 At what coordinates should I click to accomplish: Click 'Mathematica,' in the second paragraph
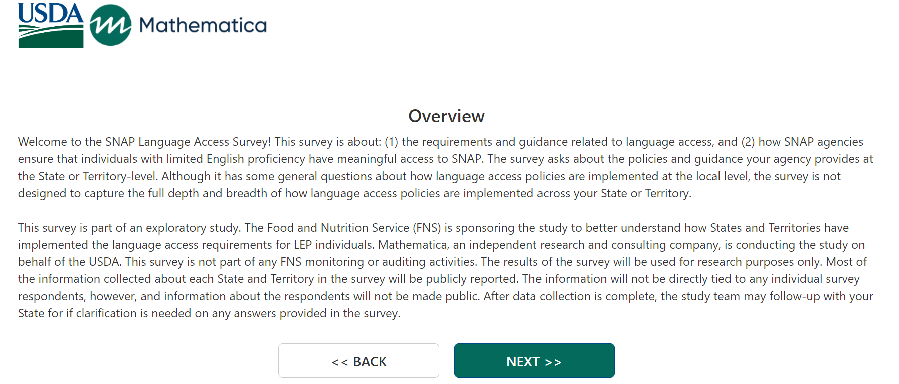(413, 245)
